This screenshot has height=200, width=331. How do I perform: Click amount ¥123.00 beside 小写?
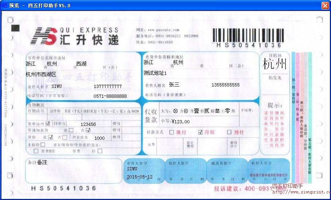pyautogui.click(x=181, y=122)
